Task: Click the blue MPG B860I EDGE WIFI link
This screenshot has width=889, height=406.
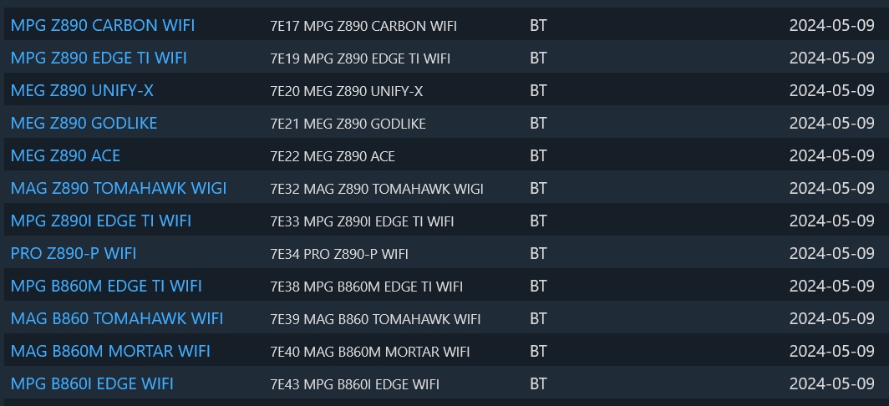Action: point(92,384)
